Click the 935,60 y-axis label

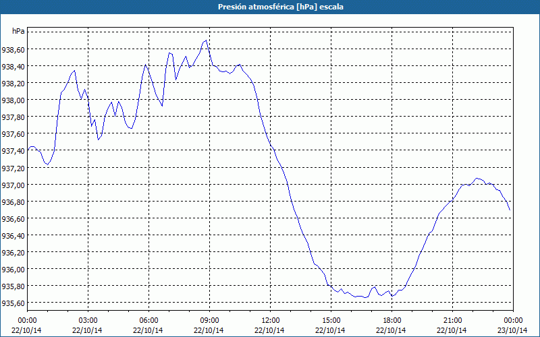13,303
